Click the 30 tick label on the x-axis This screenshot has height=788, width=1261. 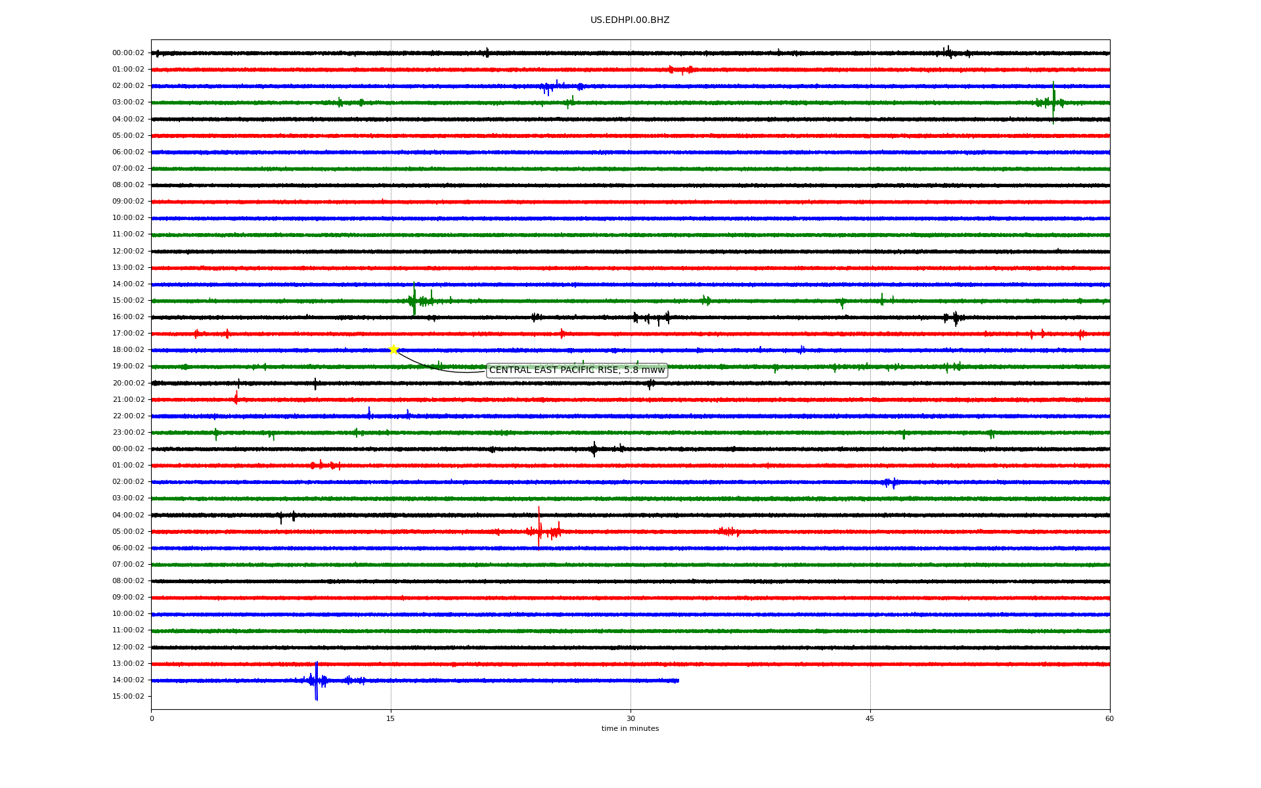pyautogui.click(x=630, y=718)
